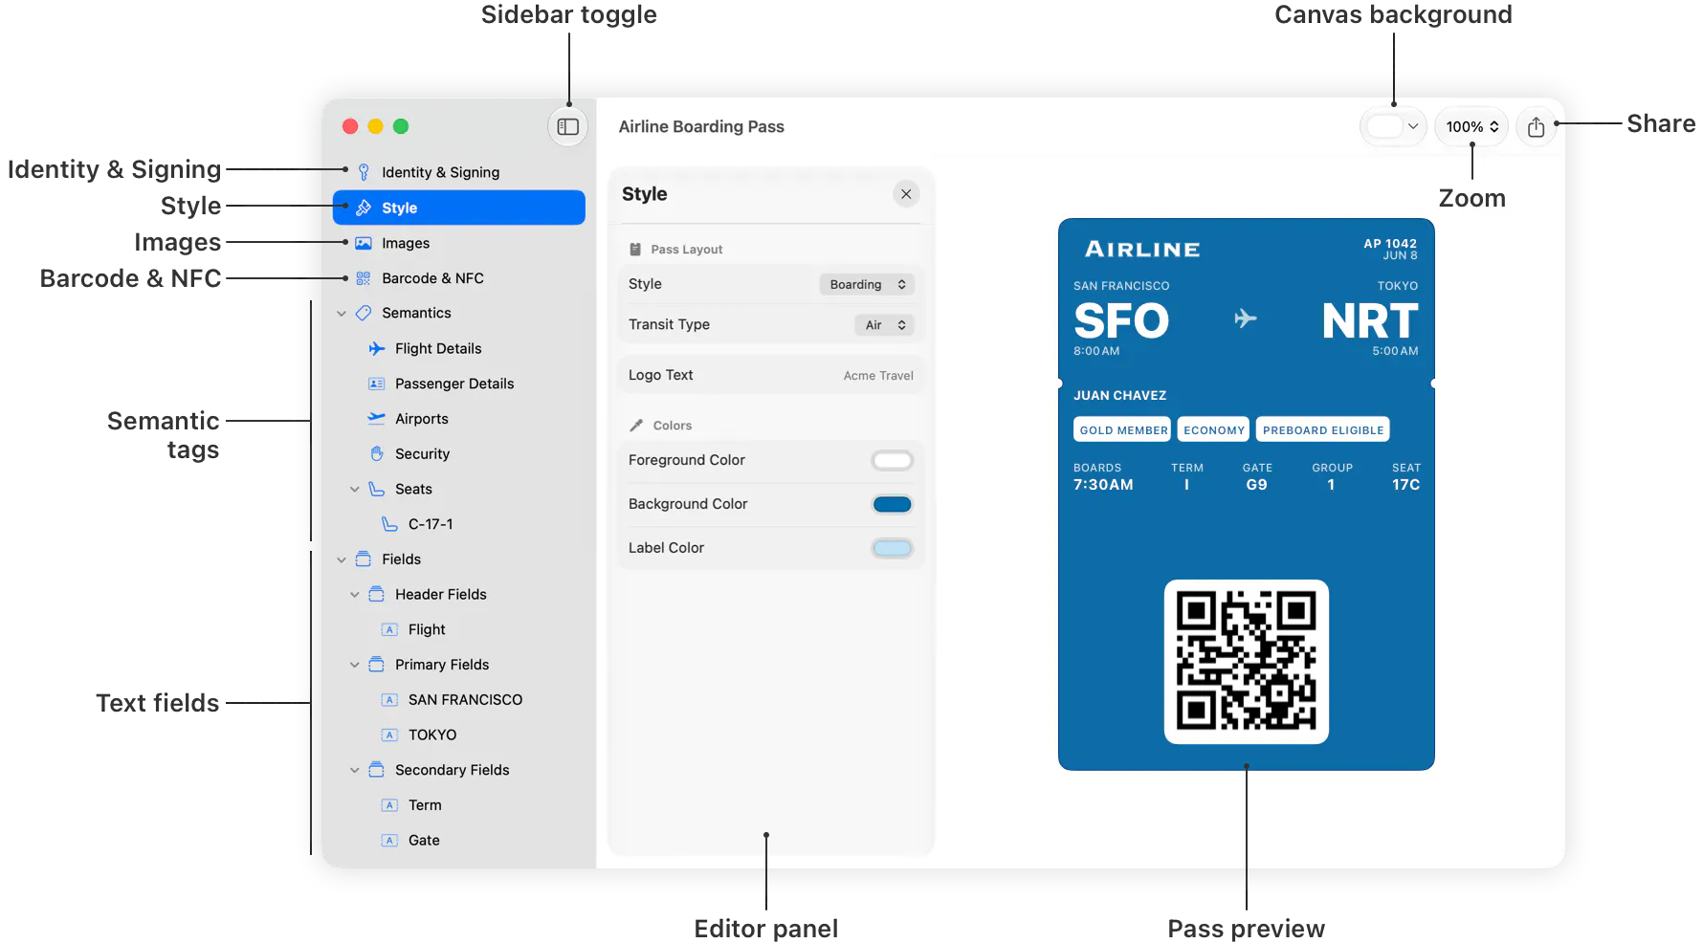Viewport: 1703px width, 943px height.
Task: Select the Style item in the sidebar
Action: [x=459, y=208]
